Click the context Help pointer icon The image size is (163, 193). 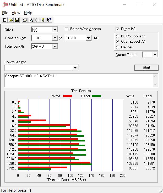click(49, 20)
